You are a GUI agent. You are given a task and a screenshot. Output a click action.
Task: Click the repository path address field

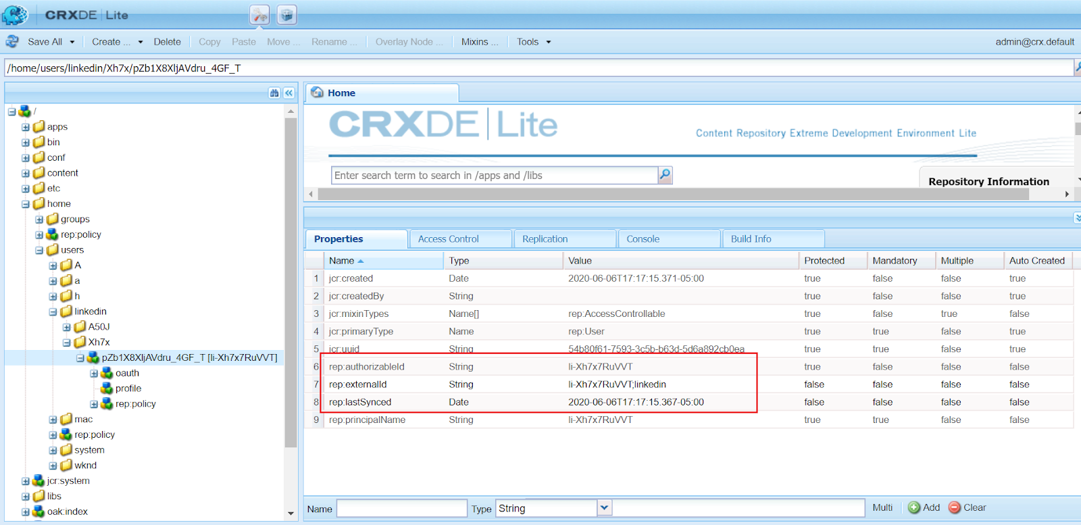tap(539, 68)
